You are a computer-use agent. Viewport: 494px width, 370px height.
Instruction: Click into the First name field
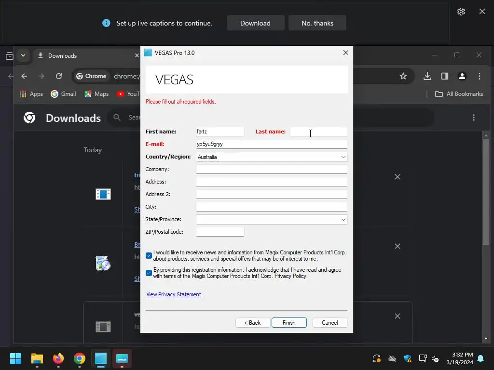pos(220,132)
